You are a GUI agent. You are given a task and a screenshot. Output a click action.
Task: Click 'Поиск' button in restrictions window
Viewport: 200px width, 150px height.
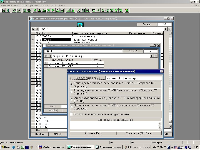pyautogui.click(x=52, y=106)
